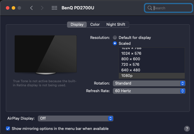Open the Refresh Rate dropdown

pyautogui.click(x=149, y=91)
